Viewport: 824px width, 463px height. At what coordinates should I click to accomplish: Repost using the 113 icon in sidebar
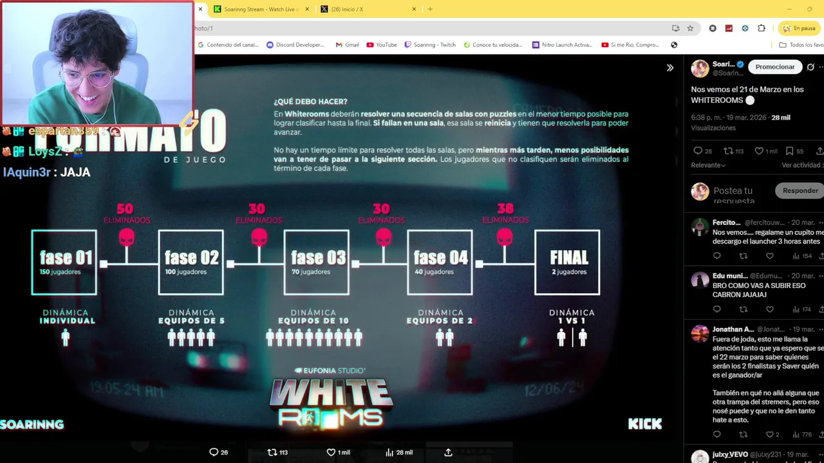(733, 151)
